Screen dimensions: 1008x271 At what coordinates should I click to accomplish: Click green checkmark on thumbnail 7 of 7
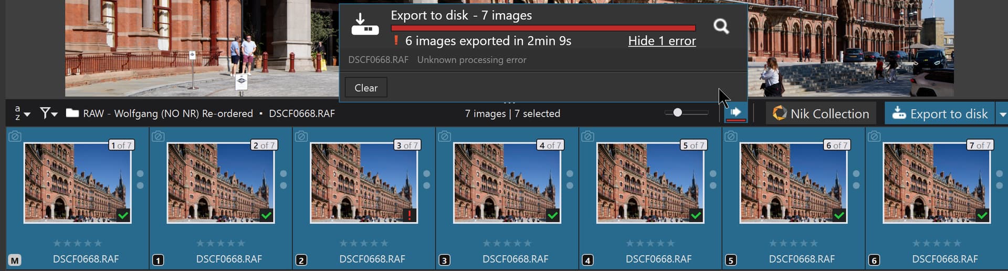click(982, 215)
